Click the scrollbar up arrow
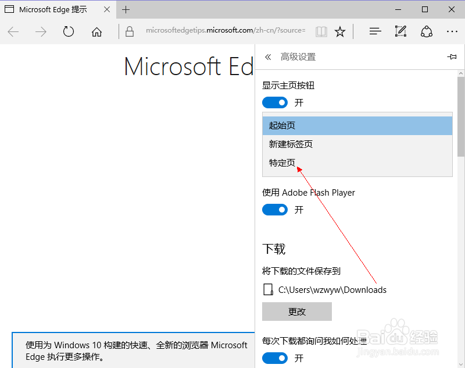Viewport: 465px width, 368px height. [x=461, y=73]
